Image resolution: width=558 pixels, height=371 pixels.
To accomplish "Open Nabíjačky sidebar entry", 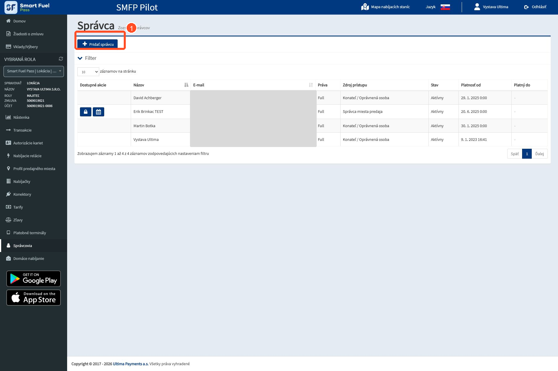I will 34,181.
